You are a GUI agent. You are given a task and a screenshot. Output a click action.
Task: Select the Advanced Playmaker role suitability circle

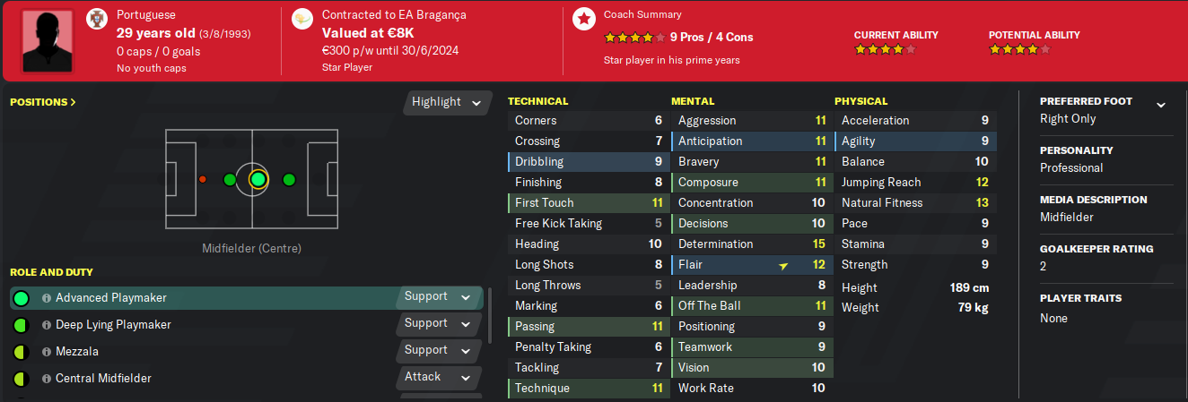coord(22,298)
